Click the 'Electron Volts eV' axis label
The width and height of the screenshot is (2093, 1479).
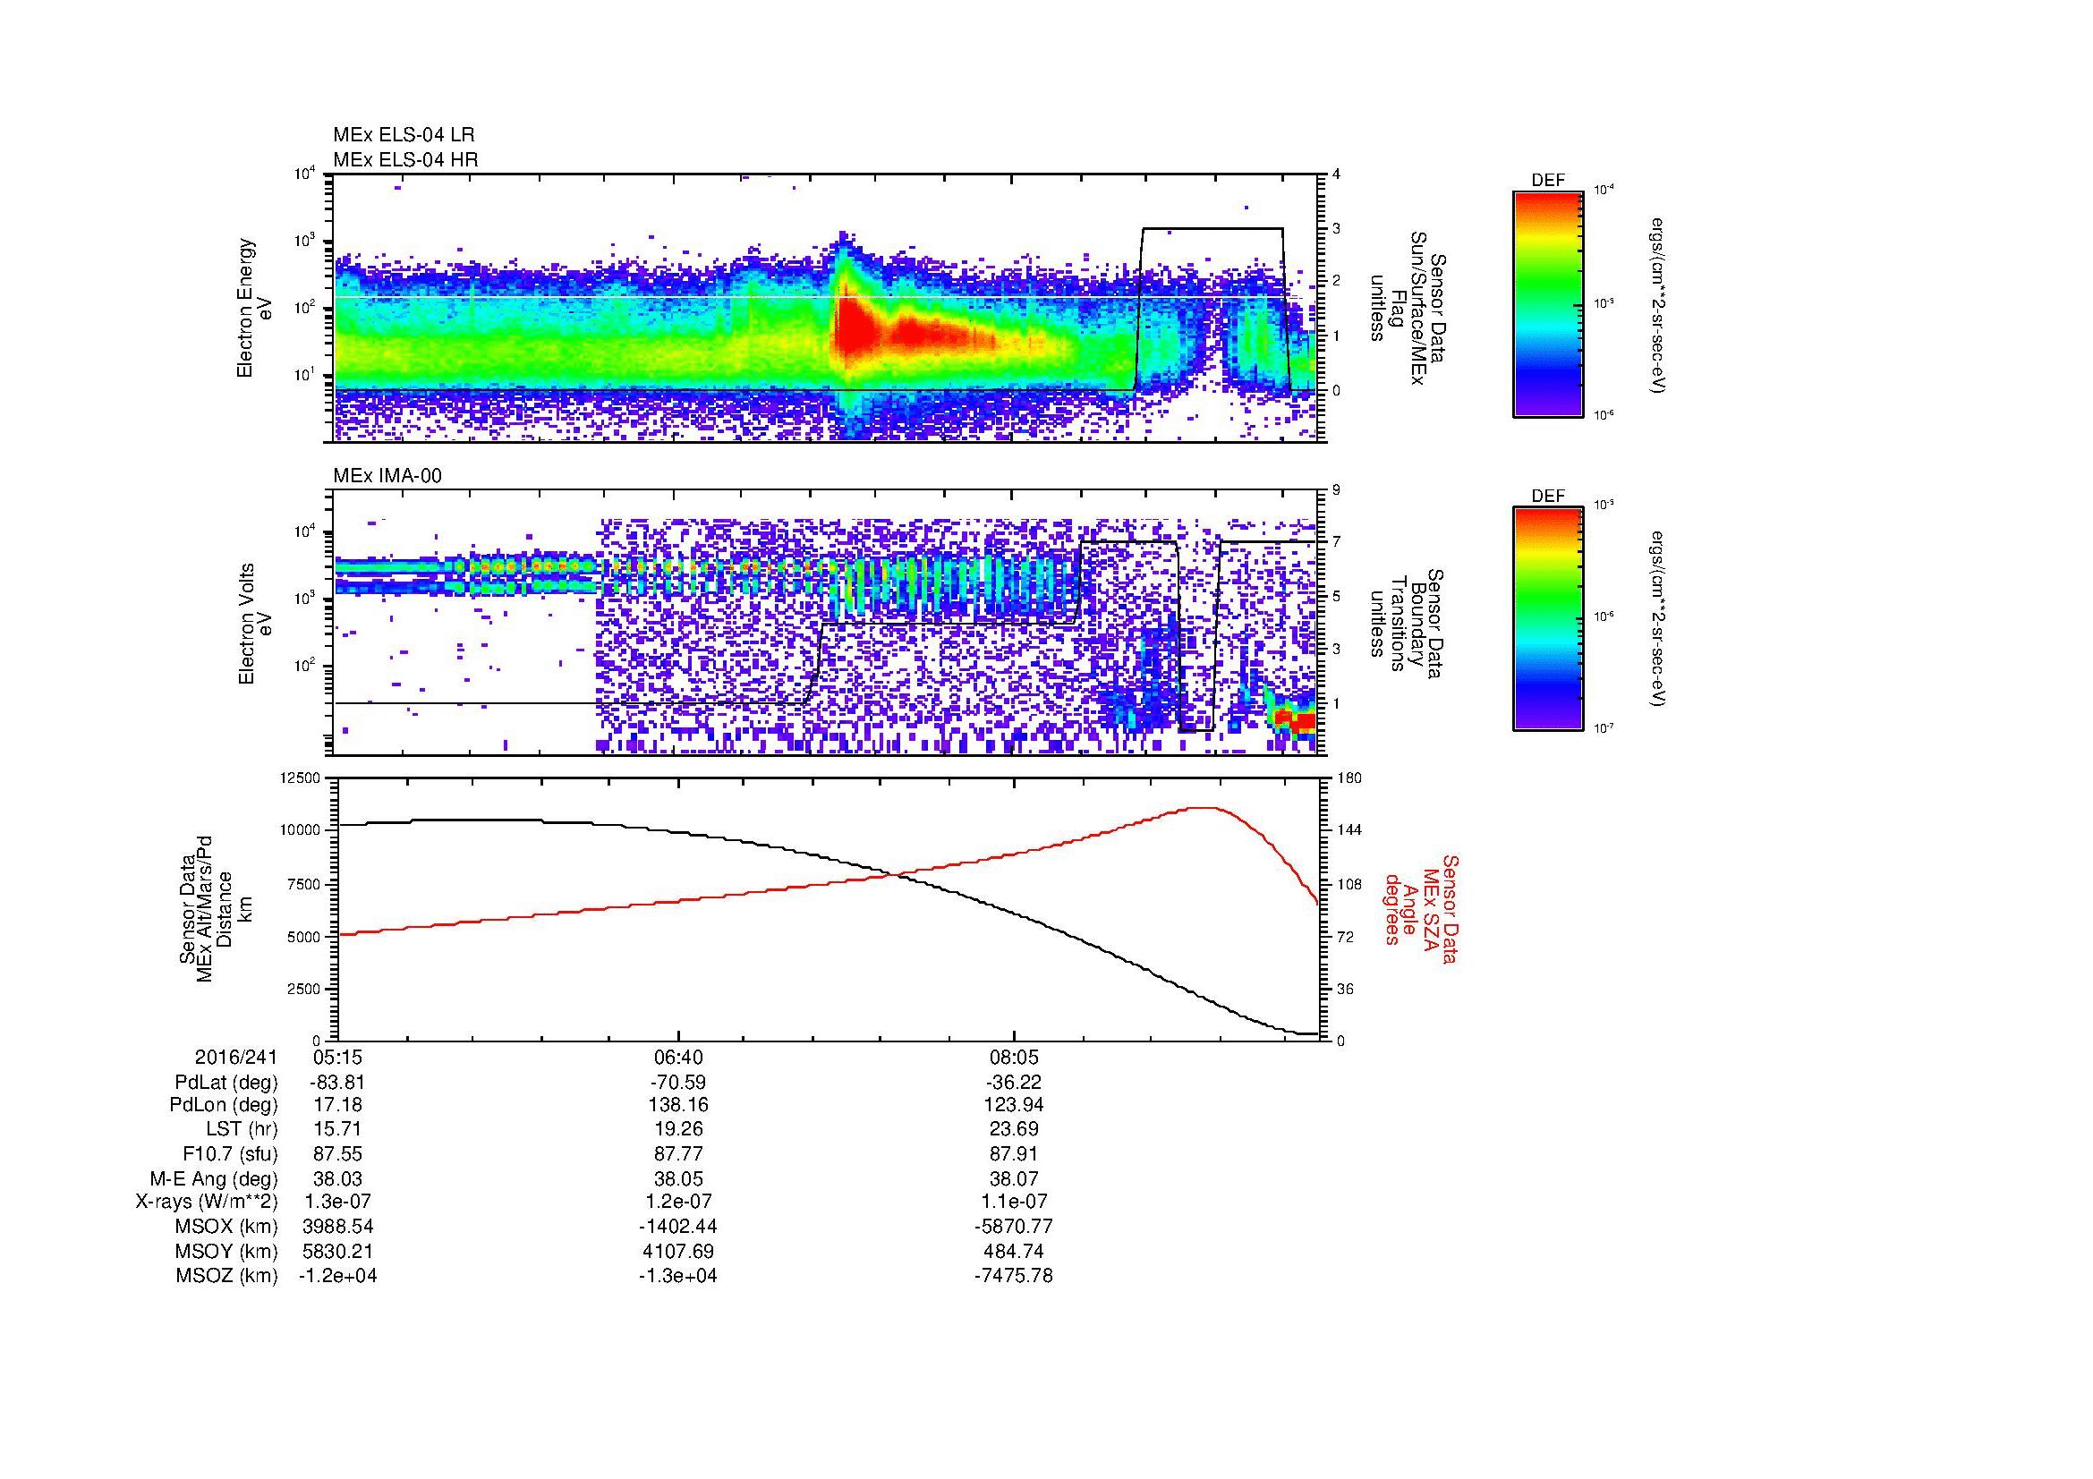point(254,624)
